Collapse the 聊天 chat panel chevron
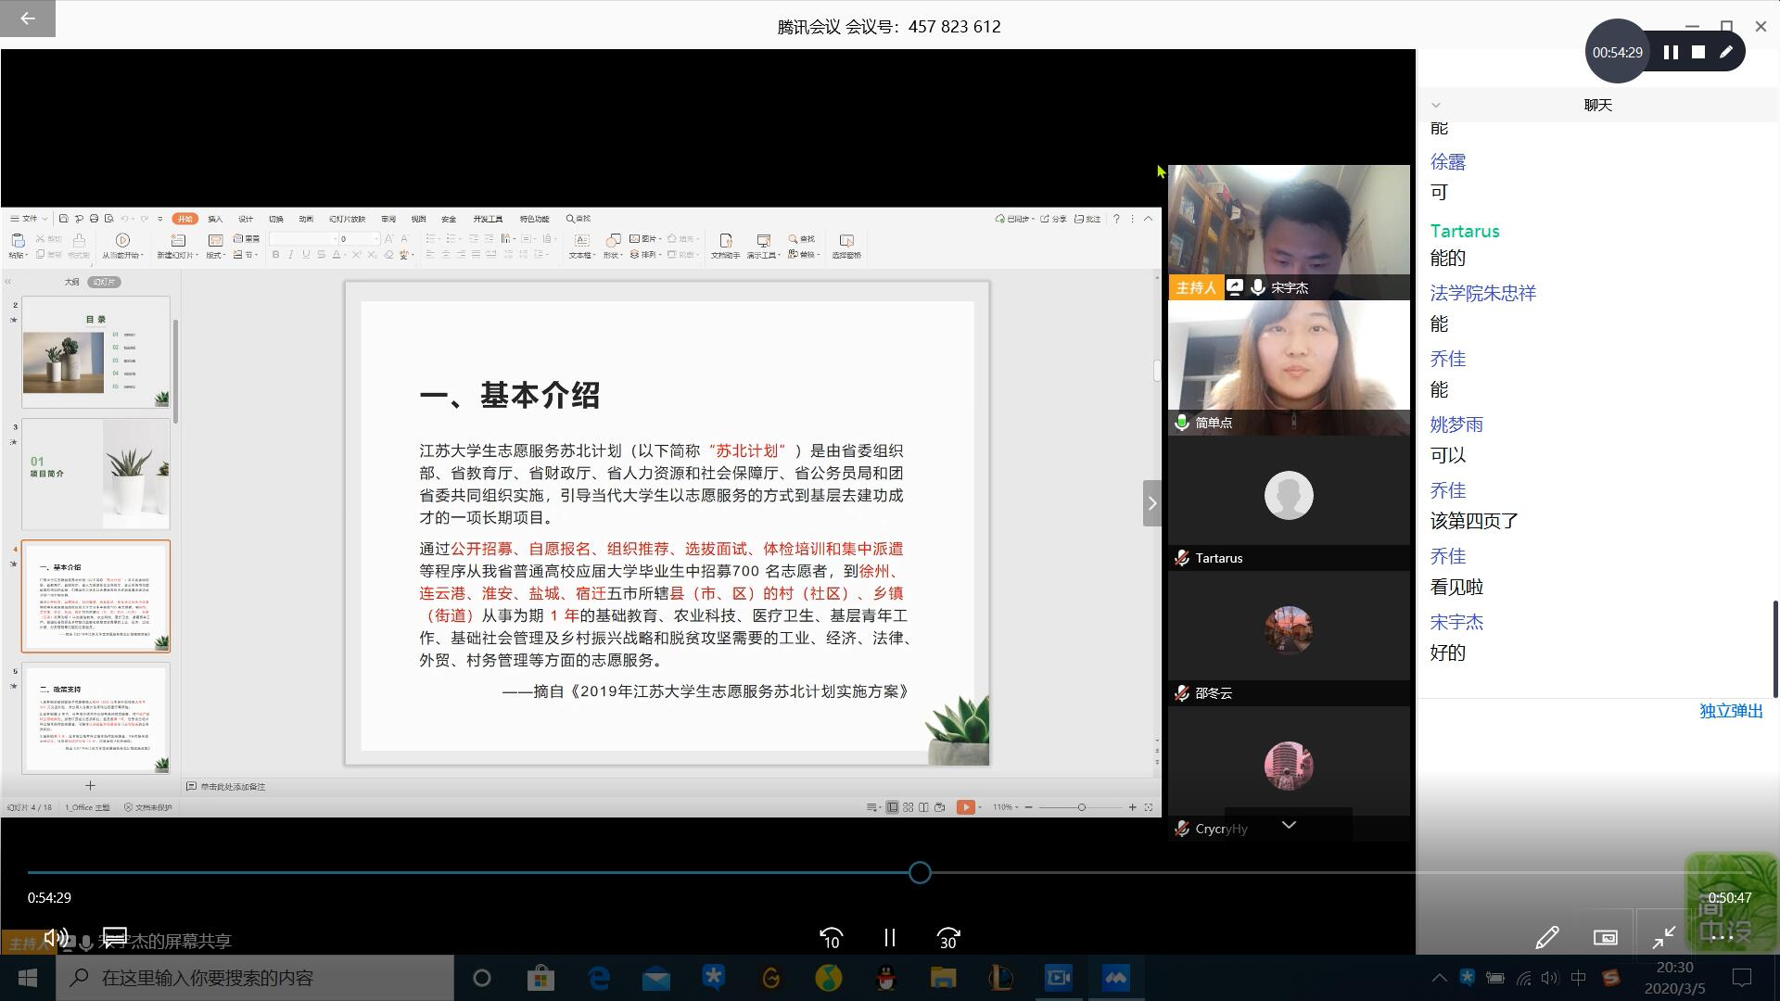The height and width of the screenshot is (1001, 1780). pos(1436,105)
